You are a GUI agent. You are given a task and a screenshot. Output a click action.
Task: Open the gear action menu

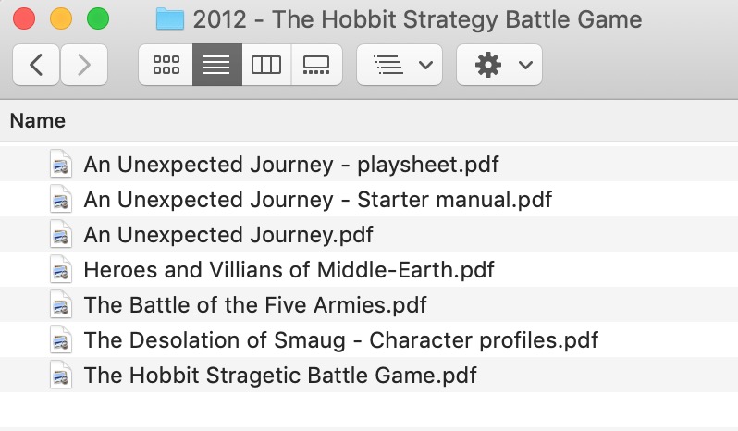pos(499,65)
